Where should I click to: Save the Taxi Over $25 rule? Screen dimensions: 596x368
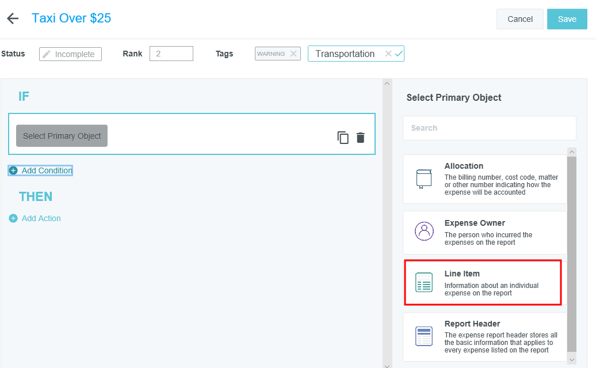(567, 19)
